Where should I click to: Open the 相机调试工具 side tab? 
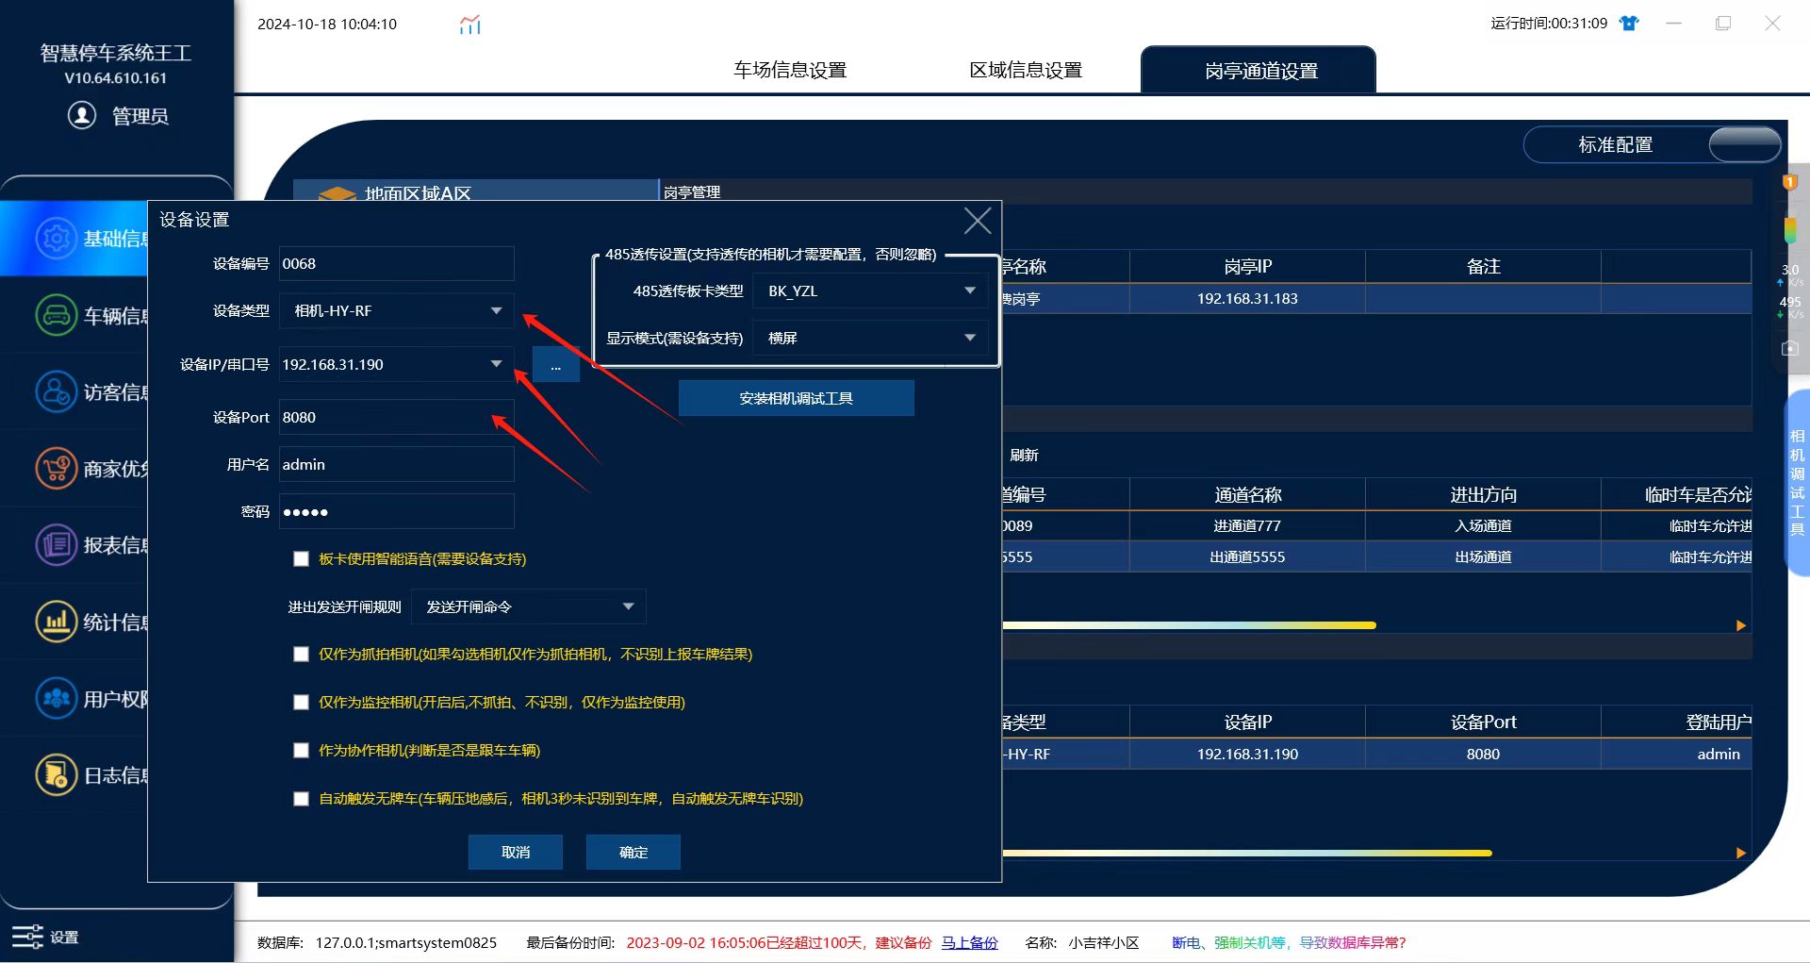[1798, 481]
